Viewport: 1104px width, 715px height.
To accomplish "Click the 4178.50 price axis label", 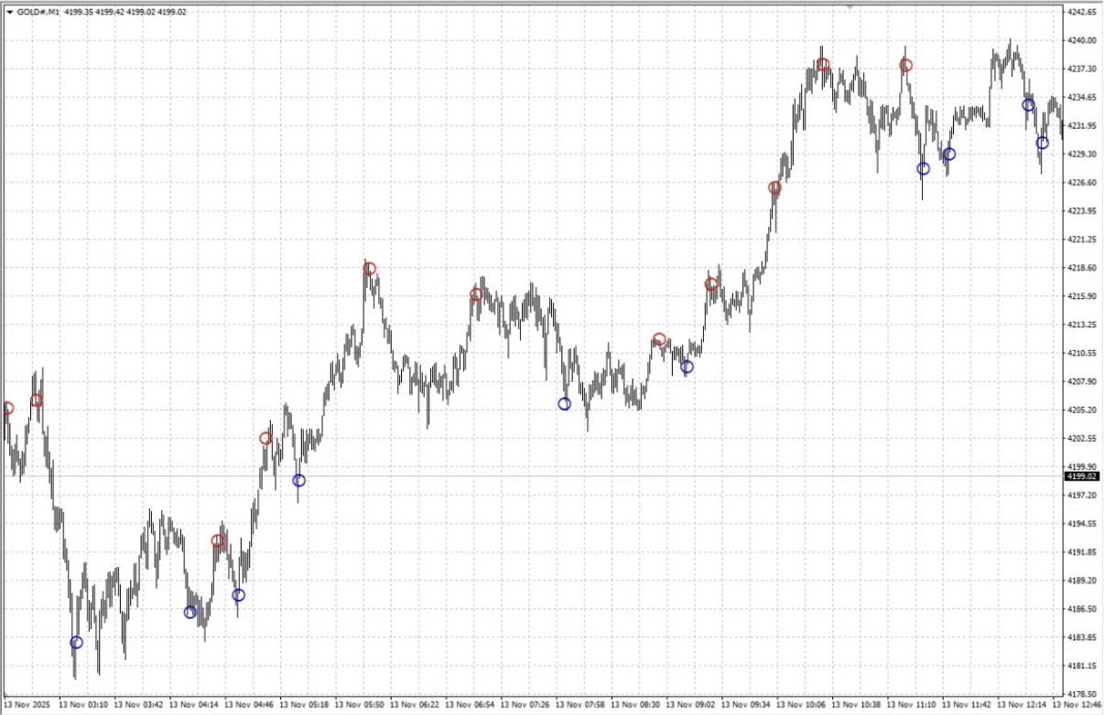I will coord(1083,694).
